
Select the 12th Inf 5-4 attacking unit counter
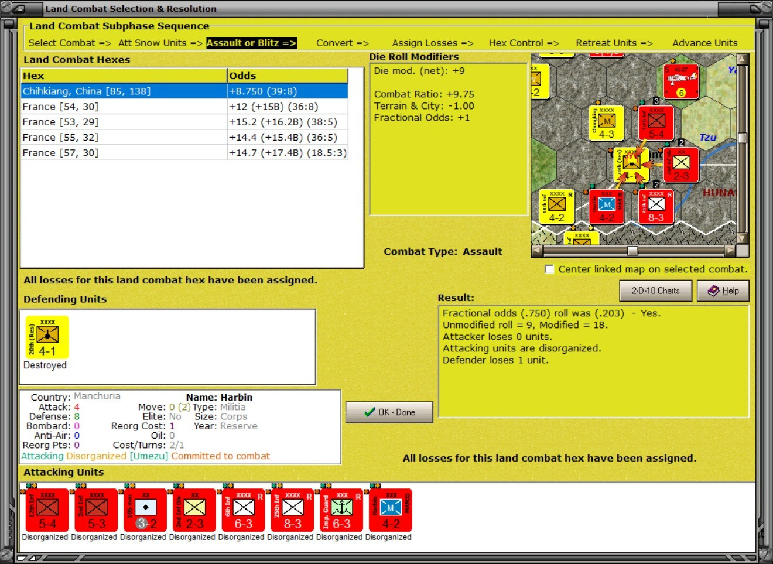47,510
